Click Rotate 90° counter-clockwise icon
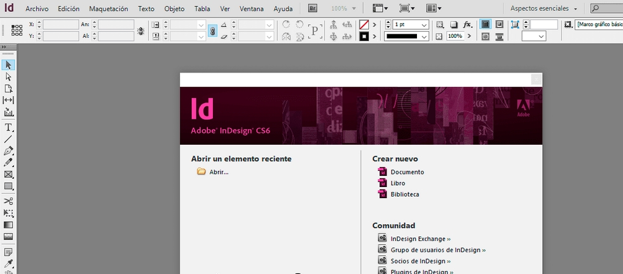 [x=299, y=25]
